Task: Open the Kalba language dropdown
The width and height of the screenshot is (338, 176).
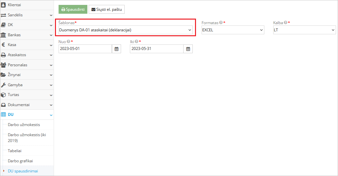Action: tap(304, 30)
